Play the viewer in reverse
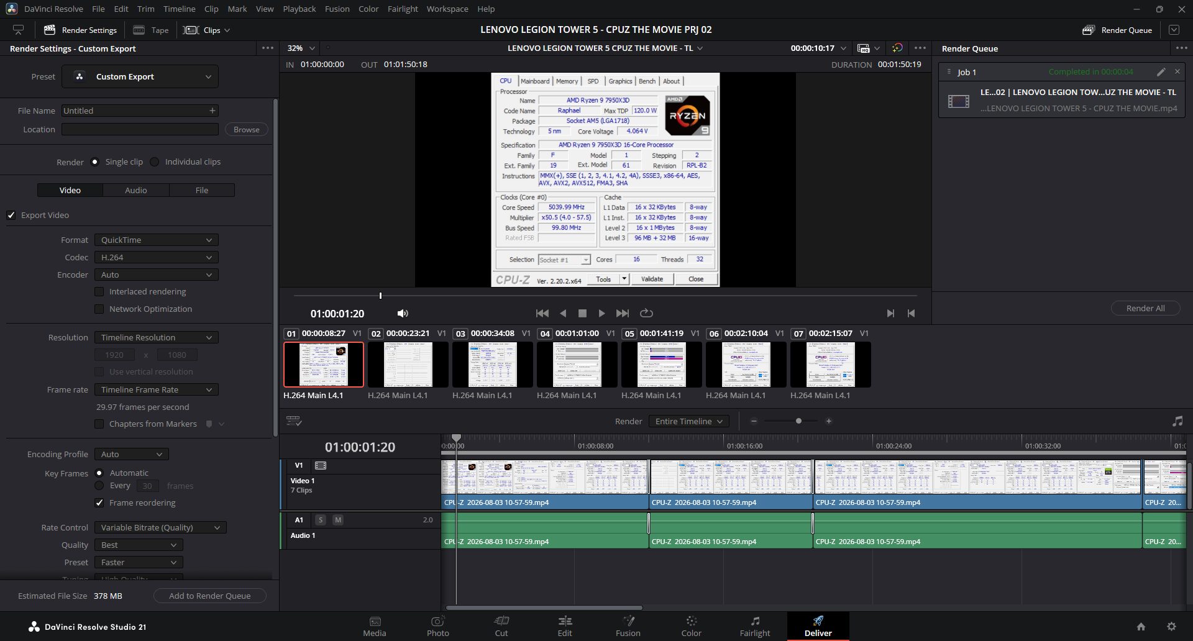 pos(563,314)
